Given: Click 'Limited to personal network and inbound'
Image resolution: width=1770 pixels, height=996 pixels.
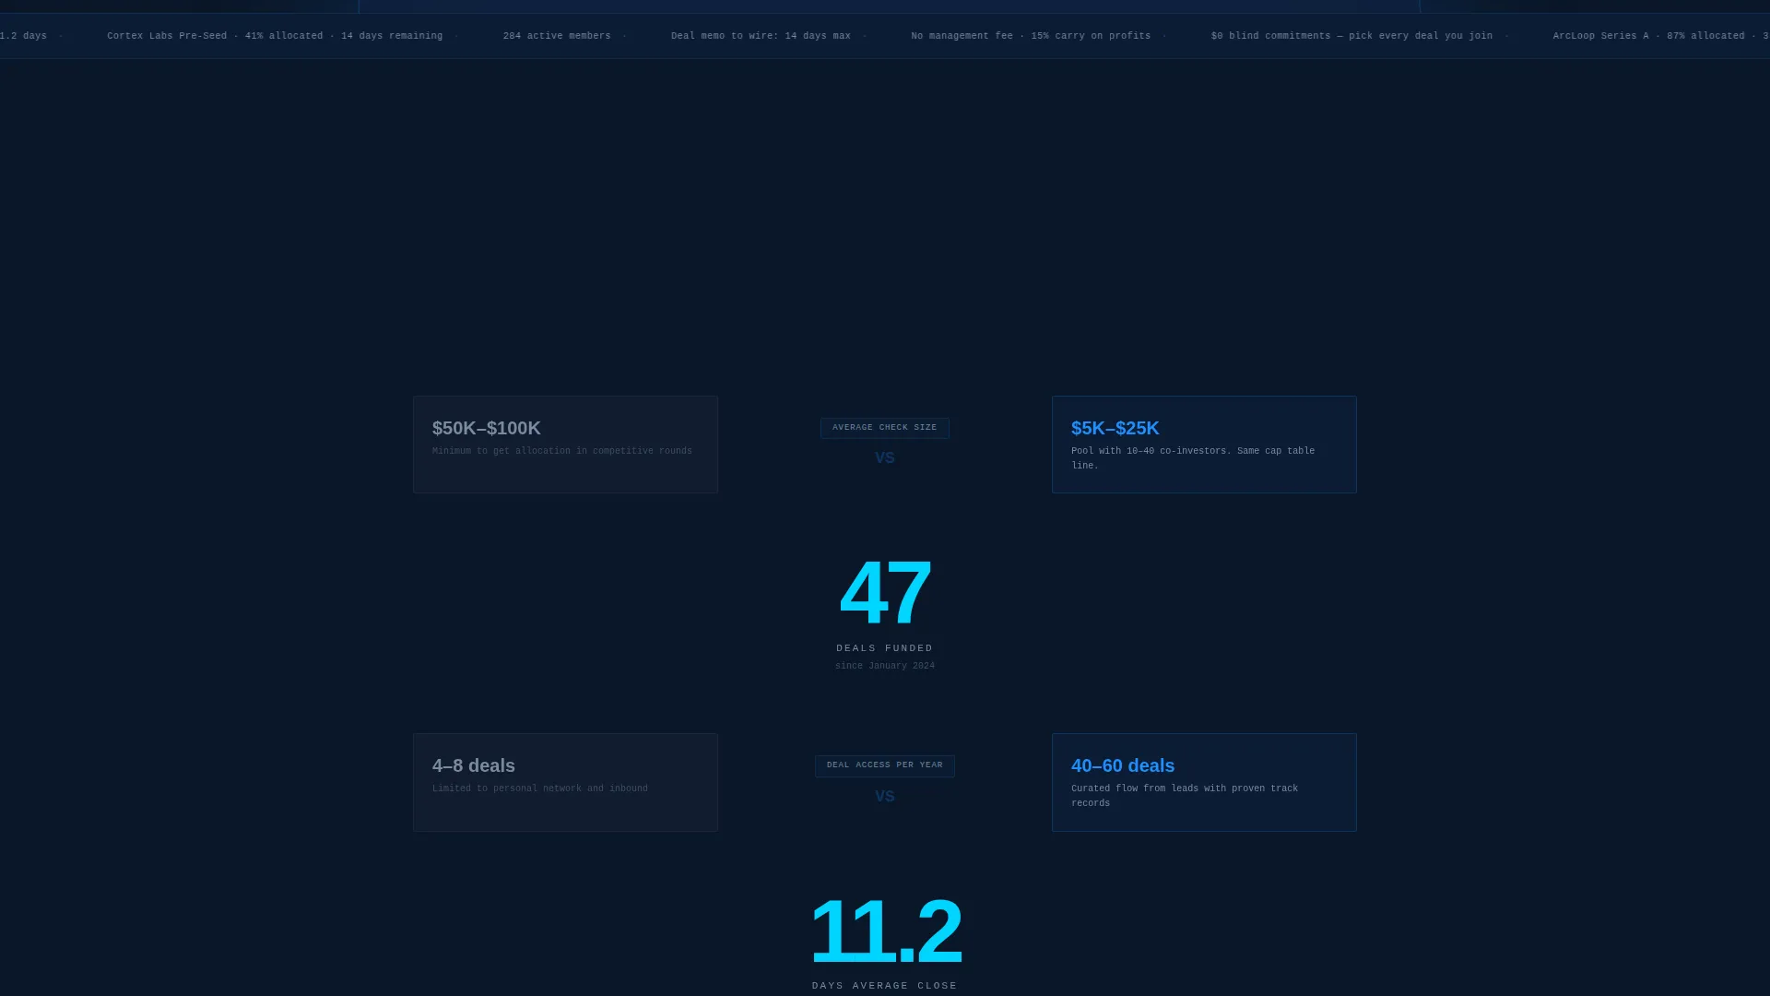Looking at the screenshot, I should [x=540, y=788].
